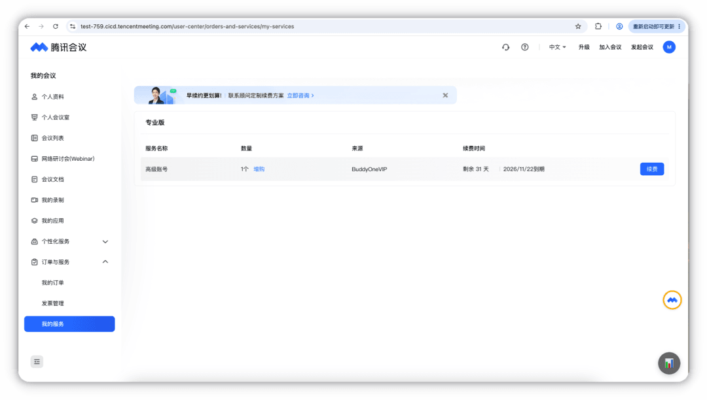Click the blue 续费 button

[652, 169]
